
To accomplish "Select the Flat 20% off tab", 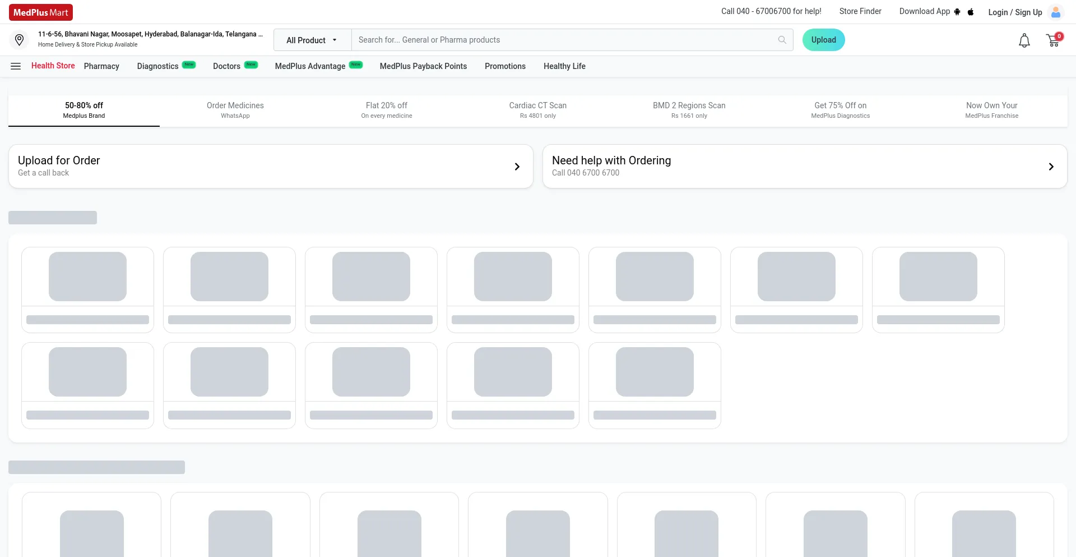I will point(387,110).
